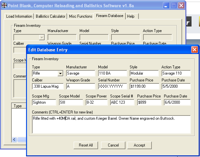Image resolution: width=200 pixels, height=157 pixels.
Task: Click the Serial Number field XXXX YYYYYY
Action: click(112, 86)
